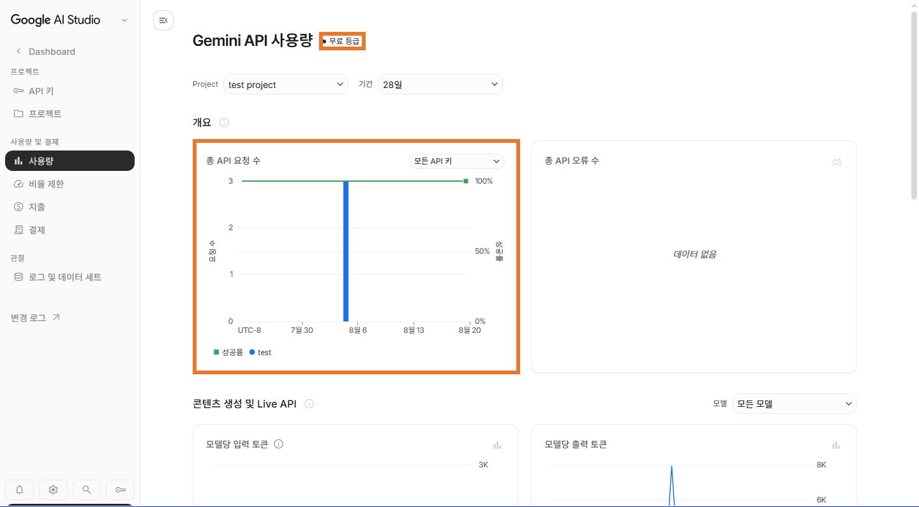Open the API 키 sidebar item
This screenshot has width=919, height=507.
(x=70, y=91)
